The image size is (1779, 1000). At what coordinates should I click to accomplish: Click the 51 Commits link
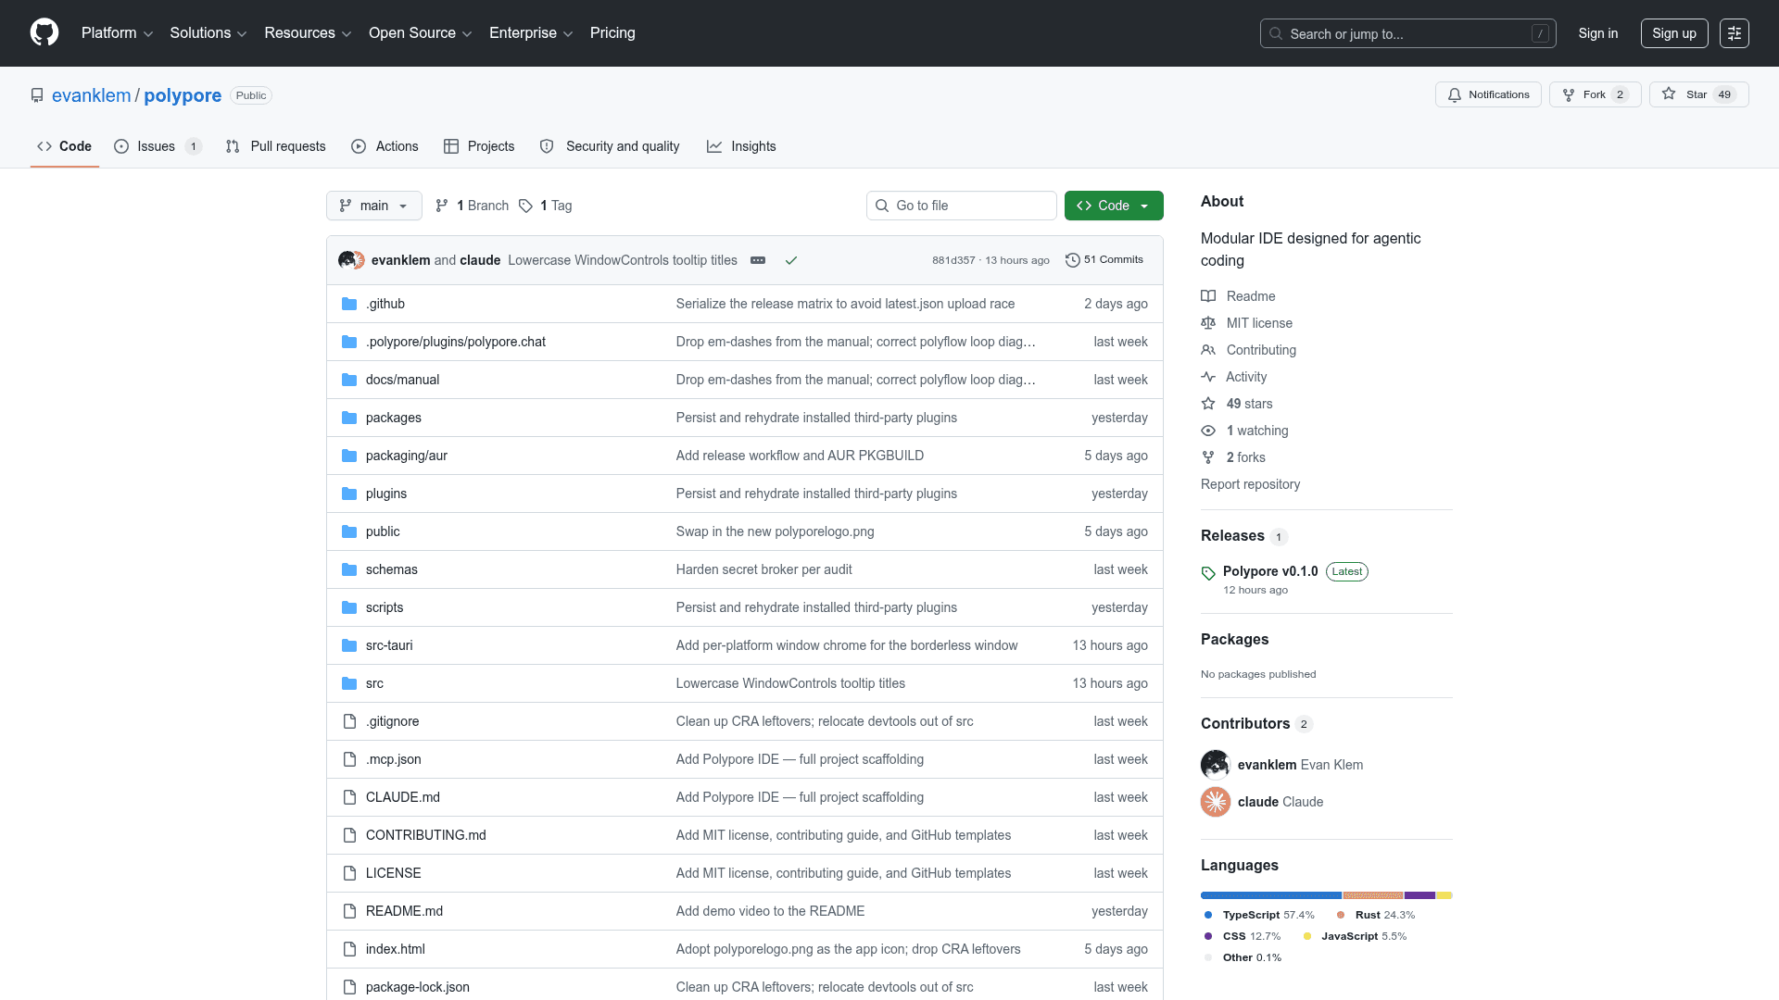[1104, 260]
